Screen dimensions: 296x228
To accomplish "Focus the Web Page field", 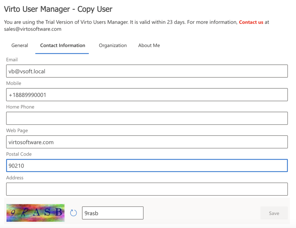I will pos(147,142).
